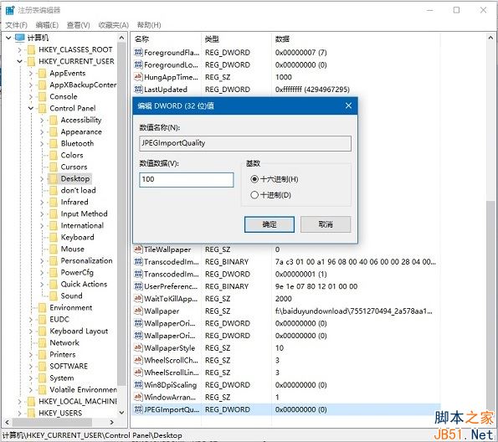Click the WallpaperStyle string value icon
This screenshot has width=498, height=442.
click(x=138, y=347)
